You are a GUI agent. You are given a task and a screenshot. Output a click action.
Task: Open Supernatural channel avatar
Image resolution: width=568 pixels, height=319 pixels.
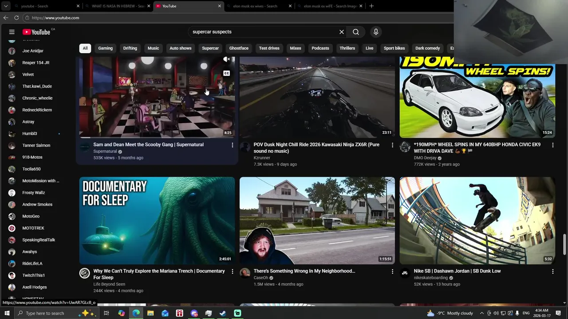(x=85, y=147)
